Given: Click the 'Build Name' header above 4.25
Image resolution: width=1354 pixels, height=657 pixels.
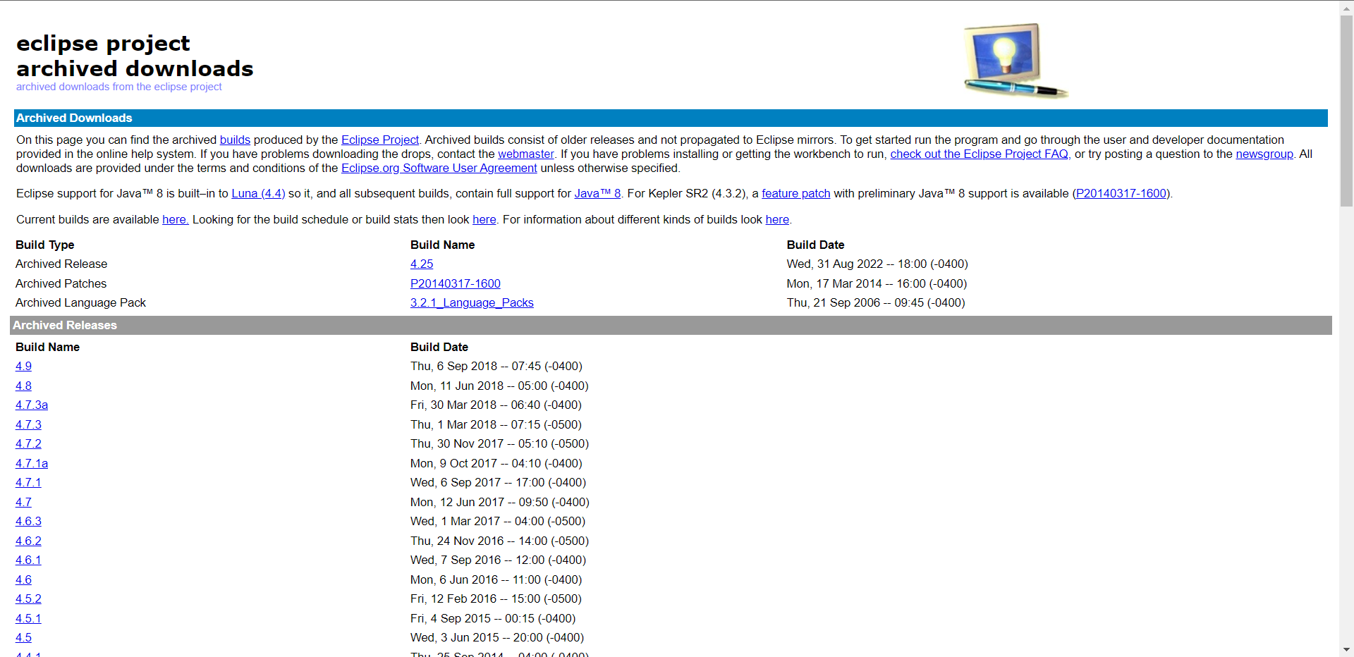Looking at the screenshot, I should (x=442, y=245).
